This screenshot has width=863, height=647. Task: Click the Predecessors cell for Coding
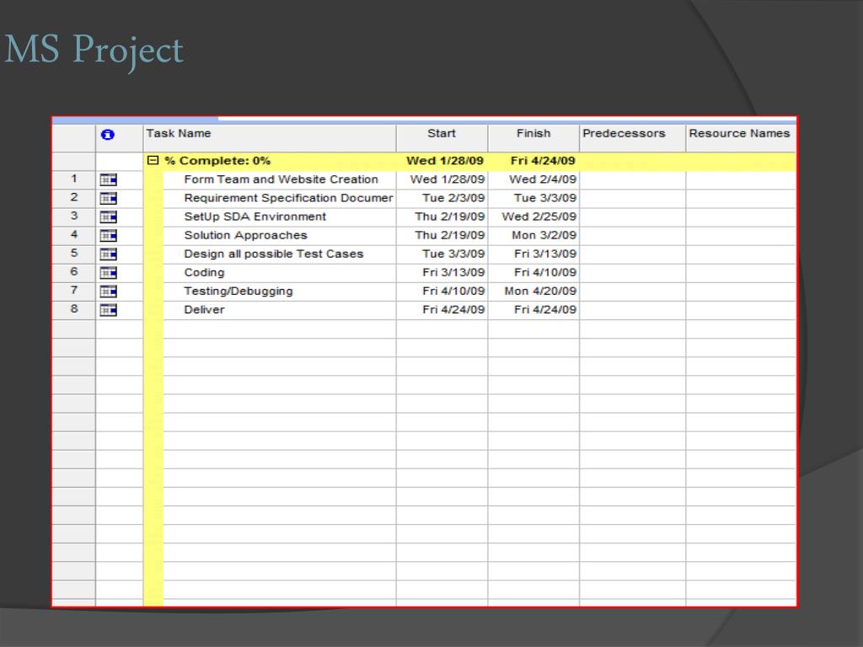[x=632, y=273]
